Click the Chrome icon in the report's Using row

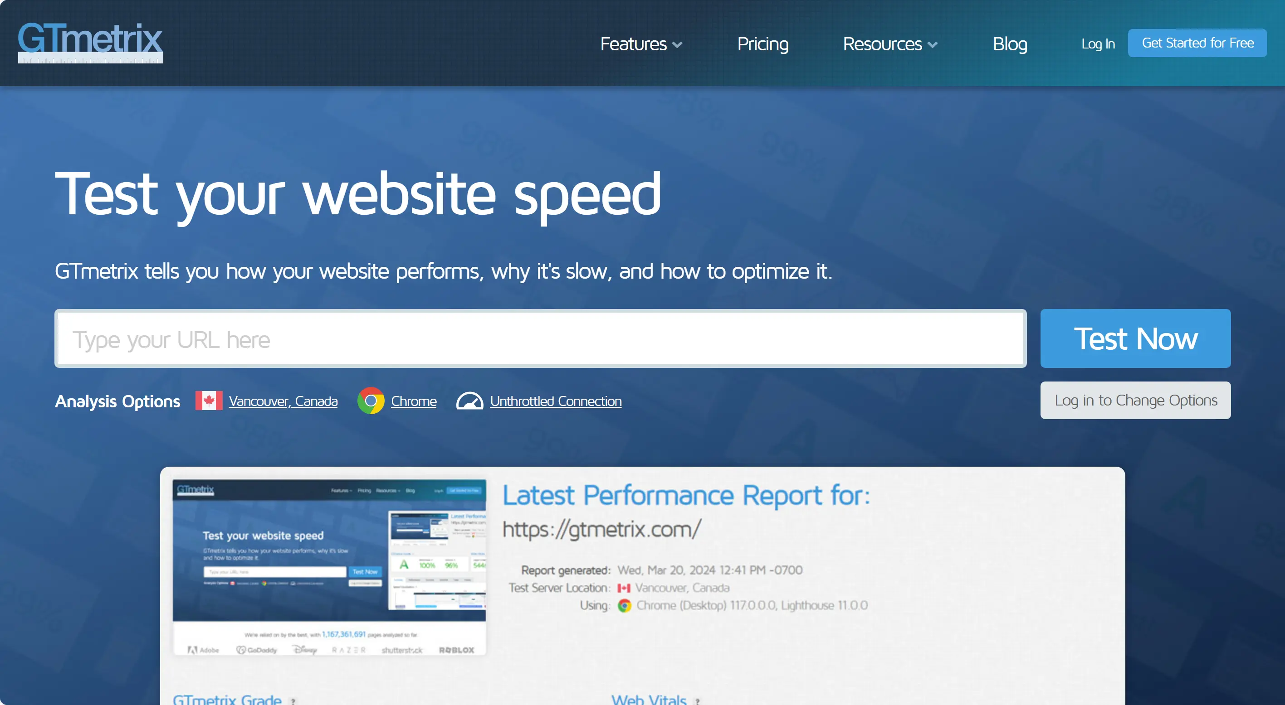[x=624, y=605]
